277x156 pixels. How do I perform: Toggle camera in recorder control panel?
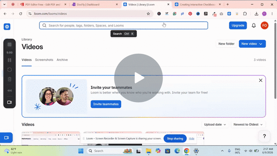click(10, 102)
